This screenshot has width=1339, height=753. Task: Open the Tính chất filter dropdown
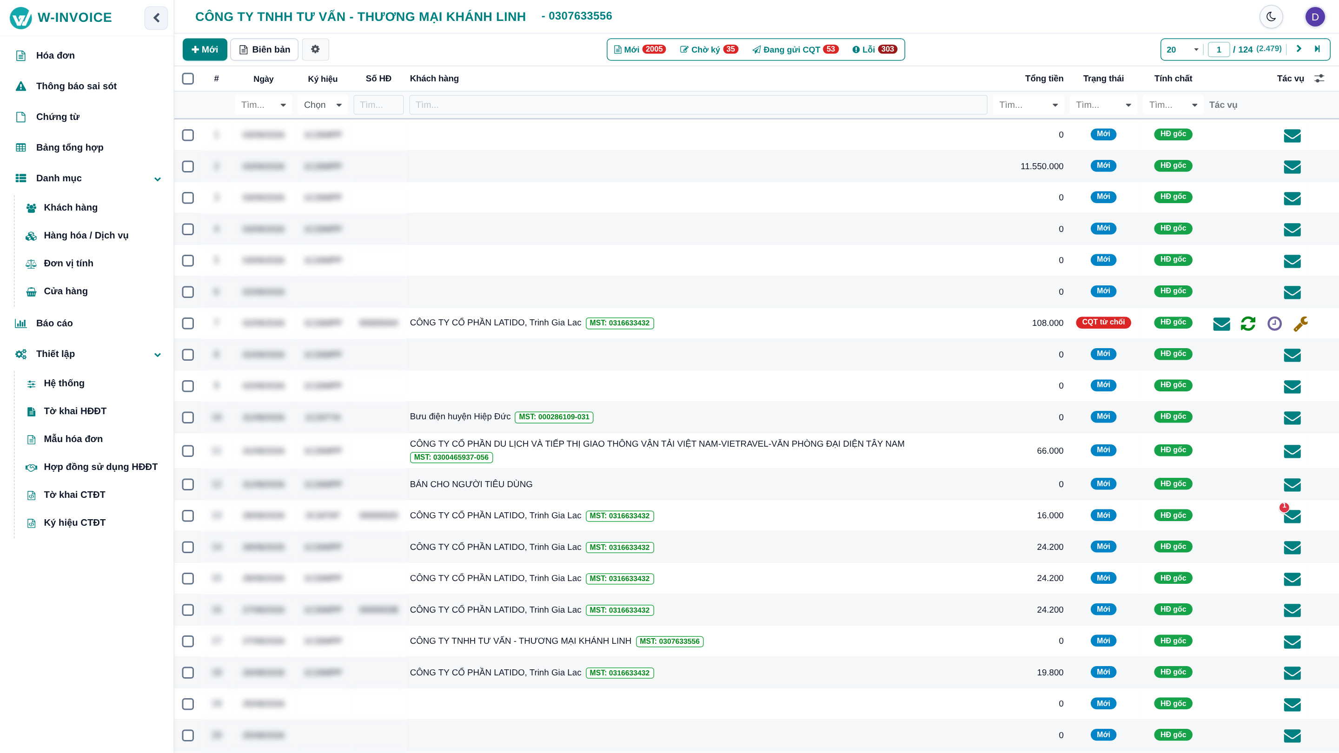point(1173,105)
